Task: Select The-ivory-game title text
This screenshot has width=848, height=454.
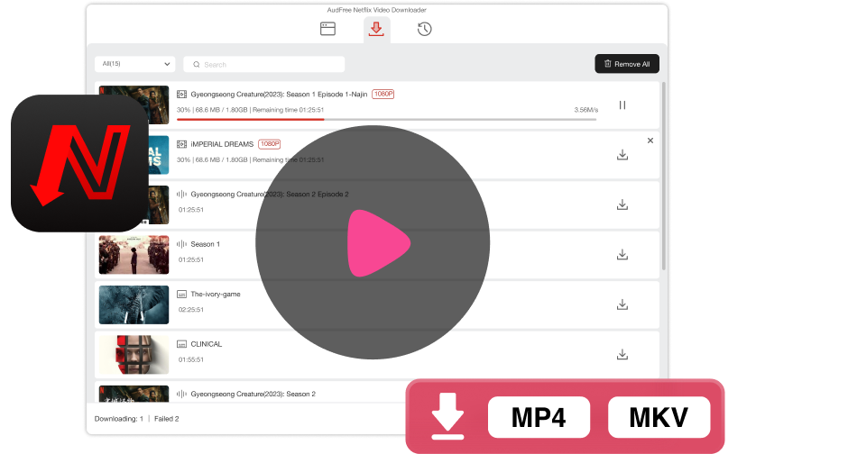Action: click(x=216, y=295)
